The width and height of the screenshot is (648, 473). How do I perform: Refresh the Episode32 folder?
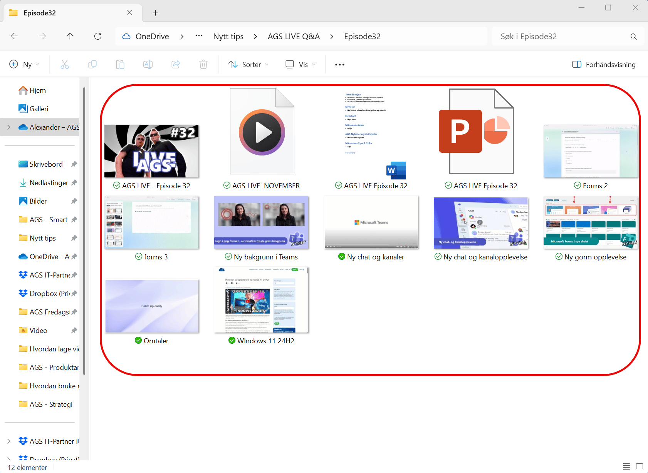[x=98, y=36]
